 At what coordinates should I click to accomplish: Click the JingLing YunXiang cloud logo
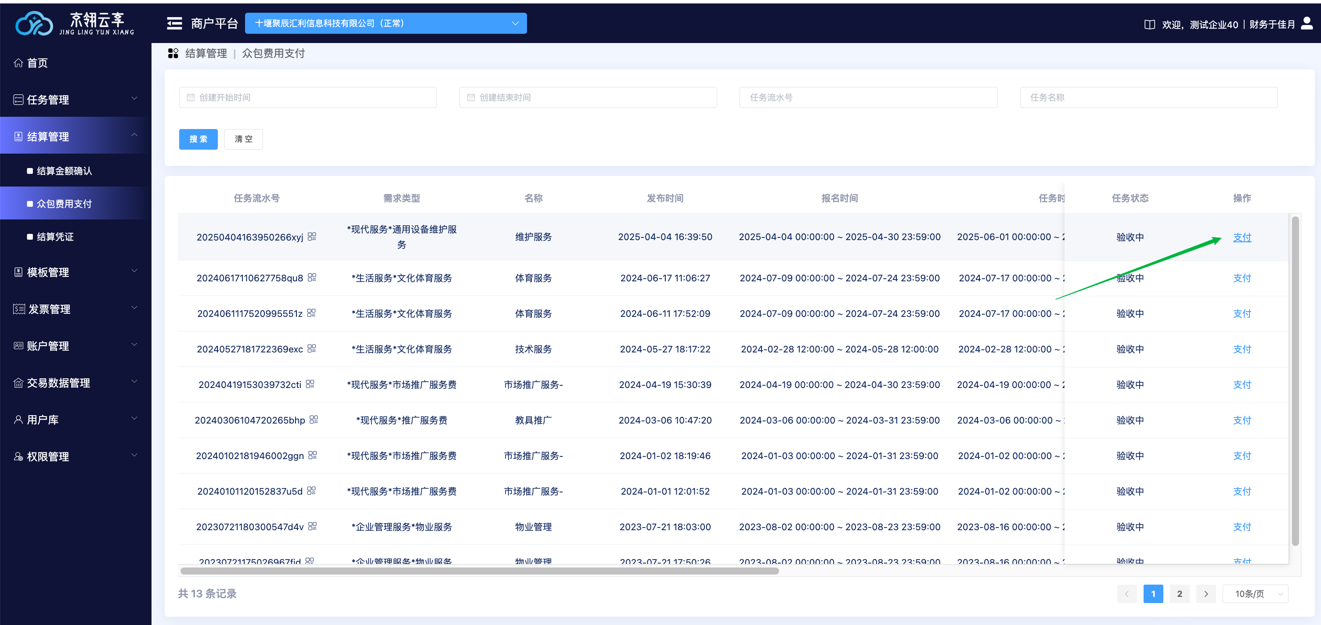[34, 24]
